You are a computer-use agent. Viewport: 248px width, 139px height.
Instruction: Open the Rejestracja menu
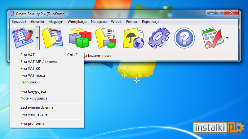pos(151,22)
